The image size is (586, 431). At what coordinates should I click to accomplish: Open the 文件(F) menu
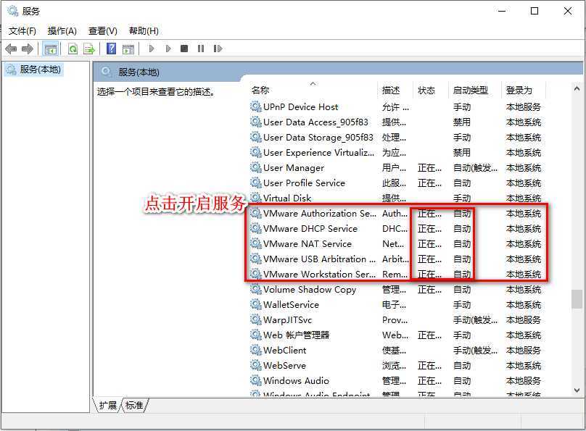pyautogui.click(x=22, y=31)
